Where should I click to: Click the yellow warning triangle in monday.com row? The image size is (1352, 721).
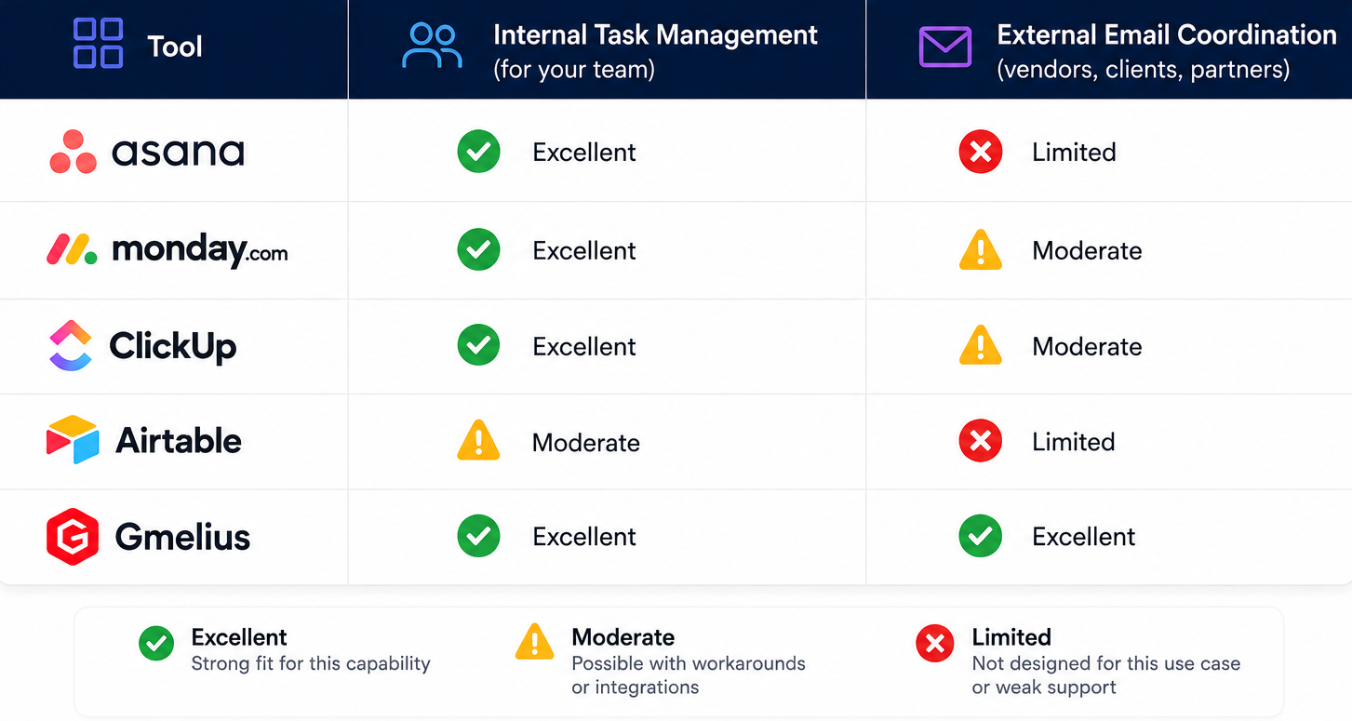(x=980, y=249)
